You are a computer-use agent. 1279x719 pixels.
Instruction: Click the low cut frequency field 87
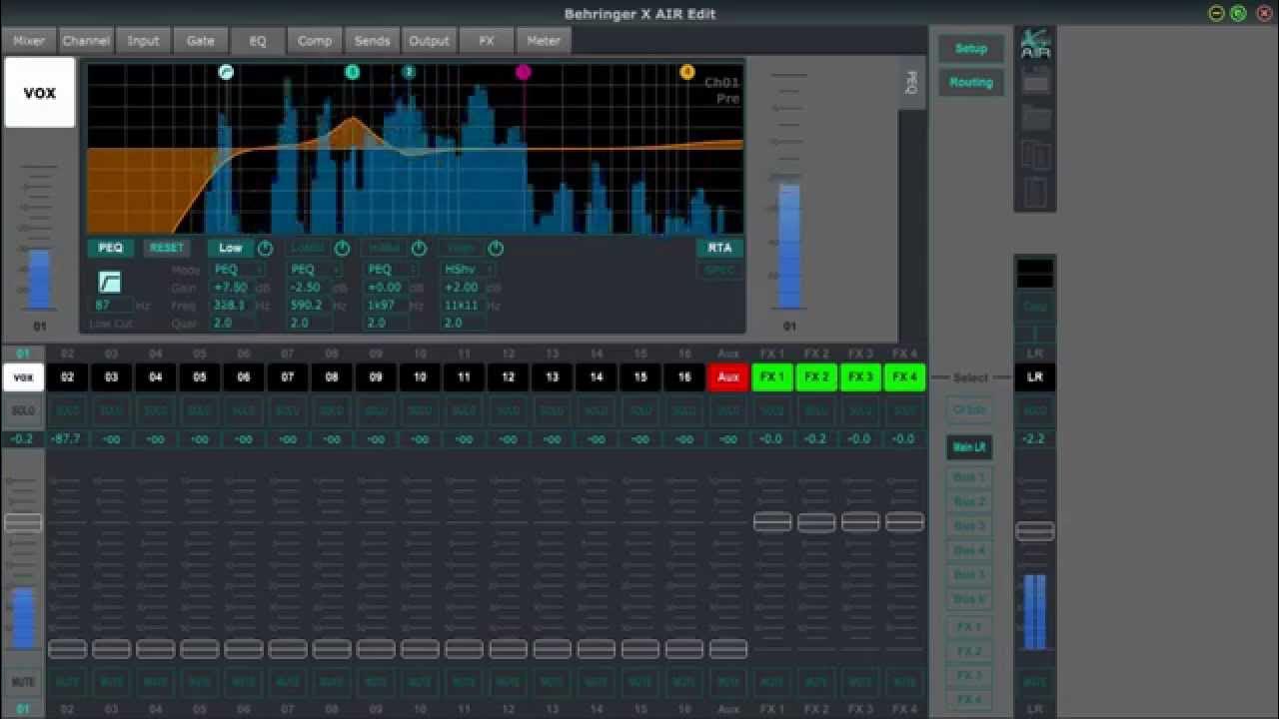pyautogui.click(x=113, y=306)
